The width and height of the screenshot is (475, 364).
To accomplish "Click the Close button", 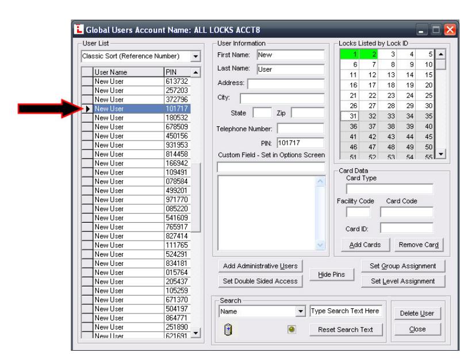I will pos(417,329).
